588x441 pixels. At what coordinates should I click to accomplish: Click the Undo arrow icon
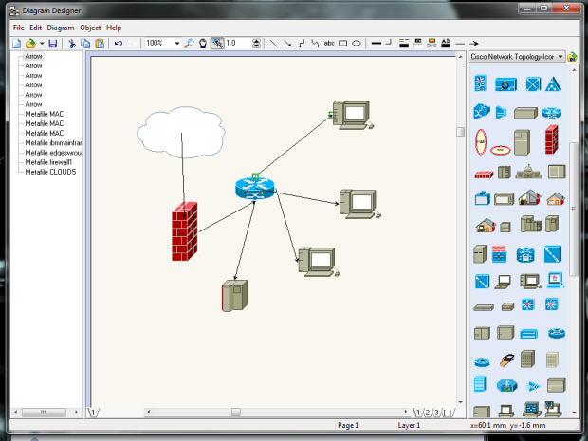coord(118,44)
